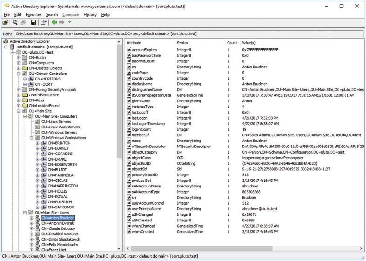Collapse the OU=Main Site- Users node
Screen dimensions: 366x261
pyautogui.click(x=25, y=213)
